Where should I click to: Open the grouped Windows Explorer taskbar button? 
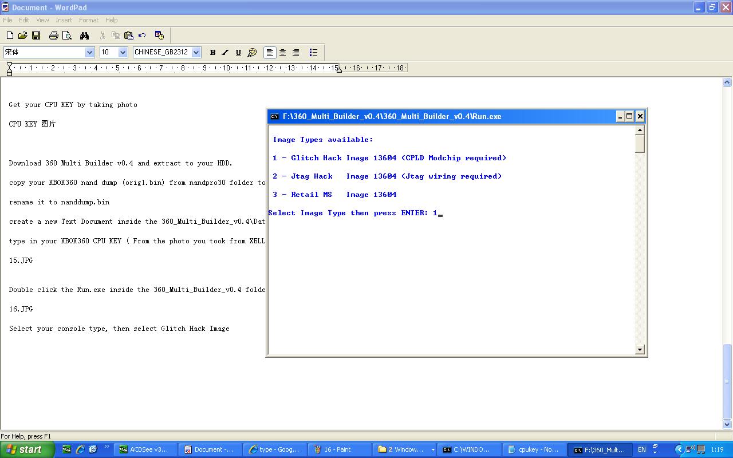pyautogui.click(x=403, y=449)
